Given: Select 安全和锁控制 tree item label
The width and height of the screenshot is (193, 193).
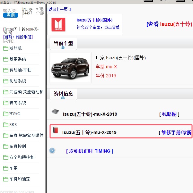Looking at the screenshot, I should pos(22,157).
